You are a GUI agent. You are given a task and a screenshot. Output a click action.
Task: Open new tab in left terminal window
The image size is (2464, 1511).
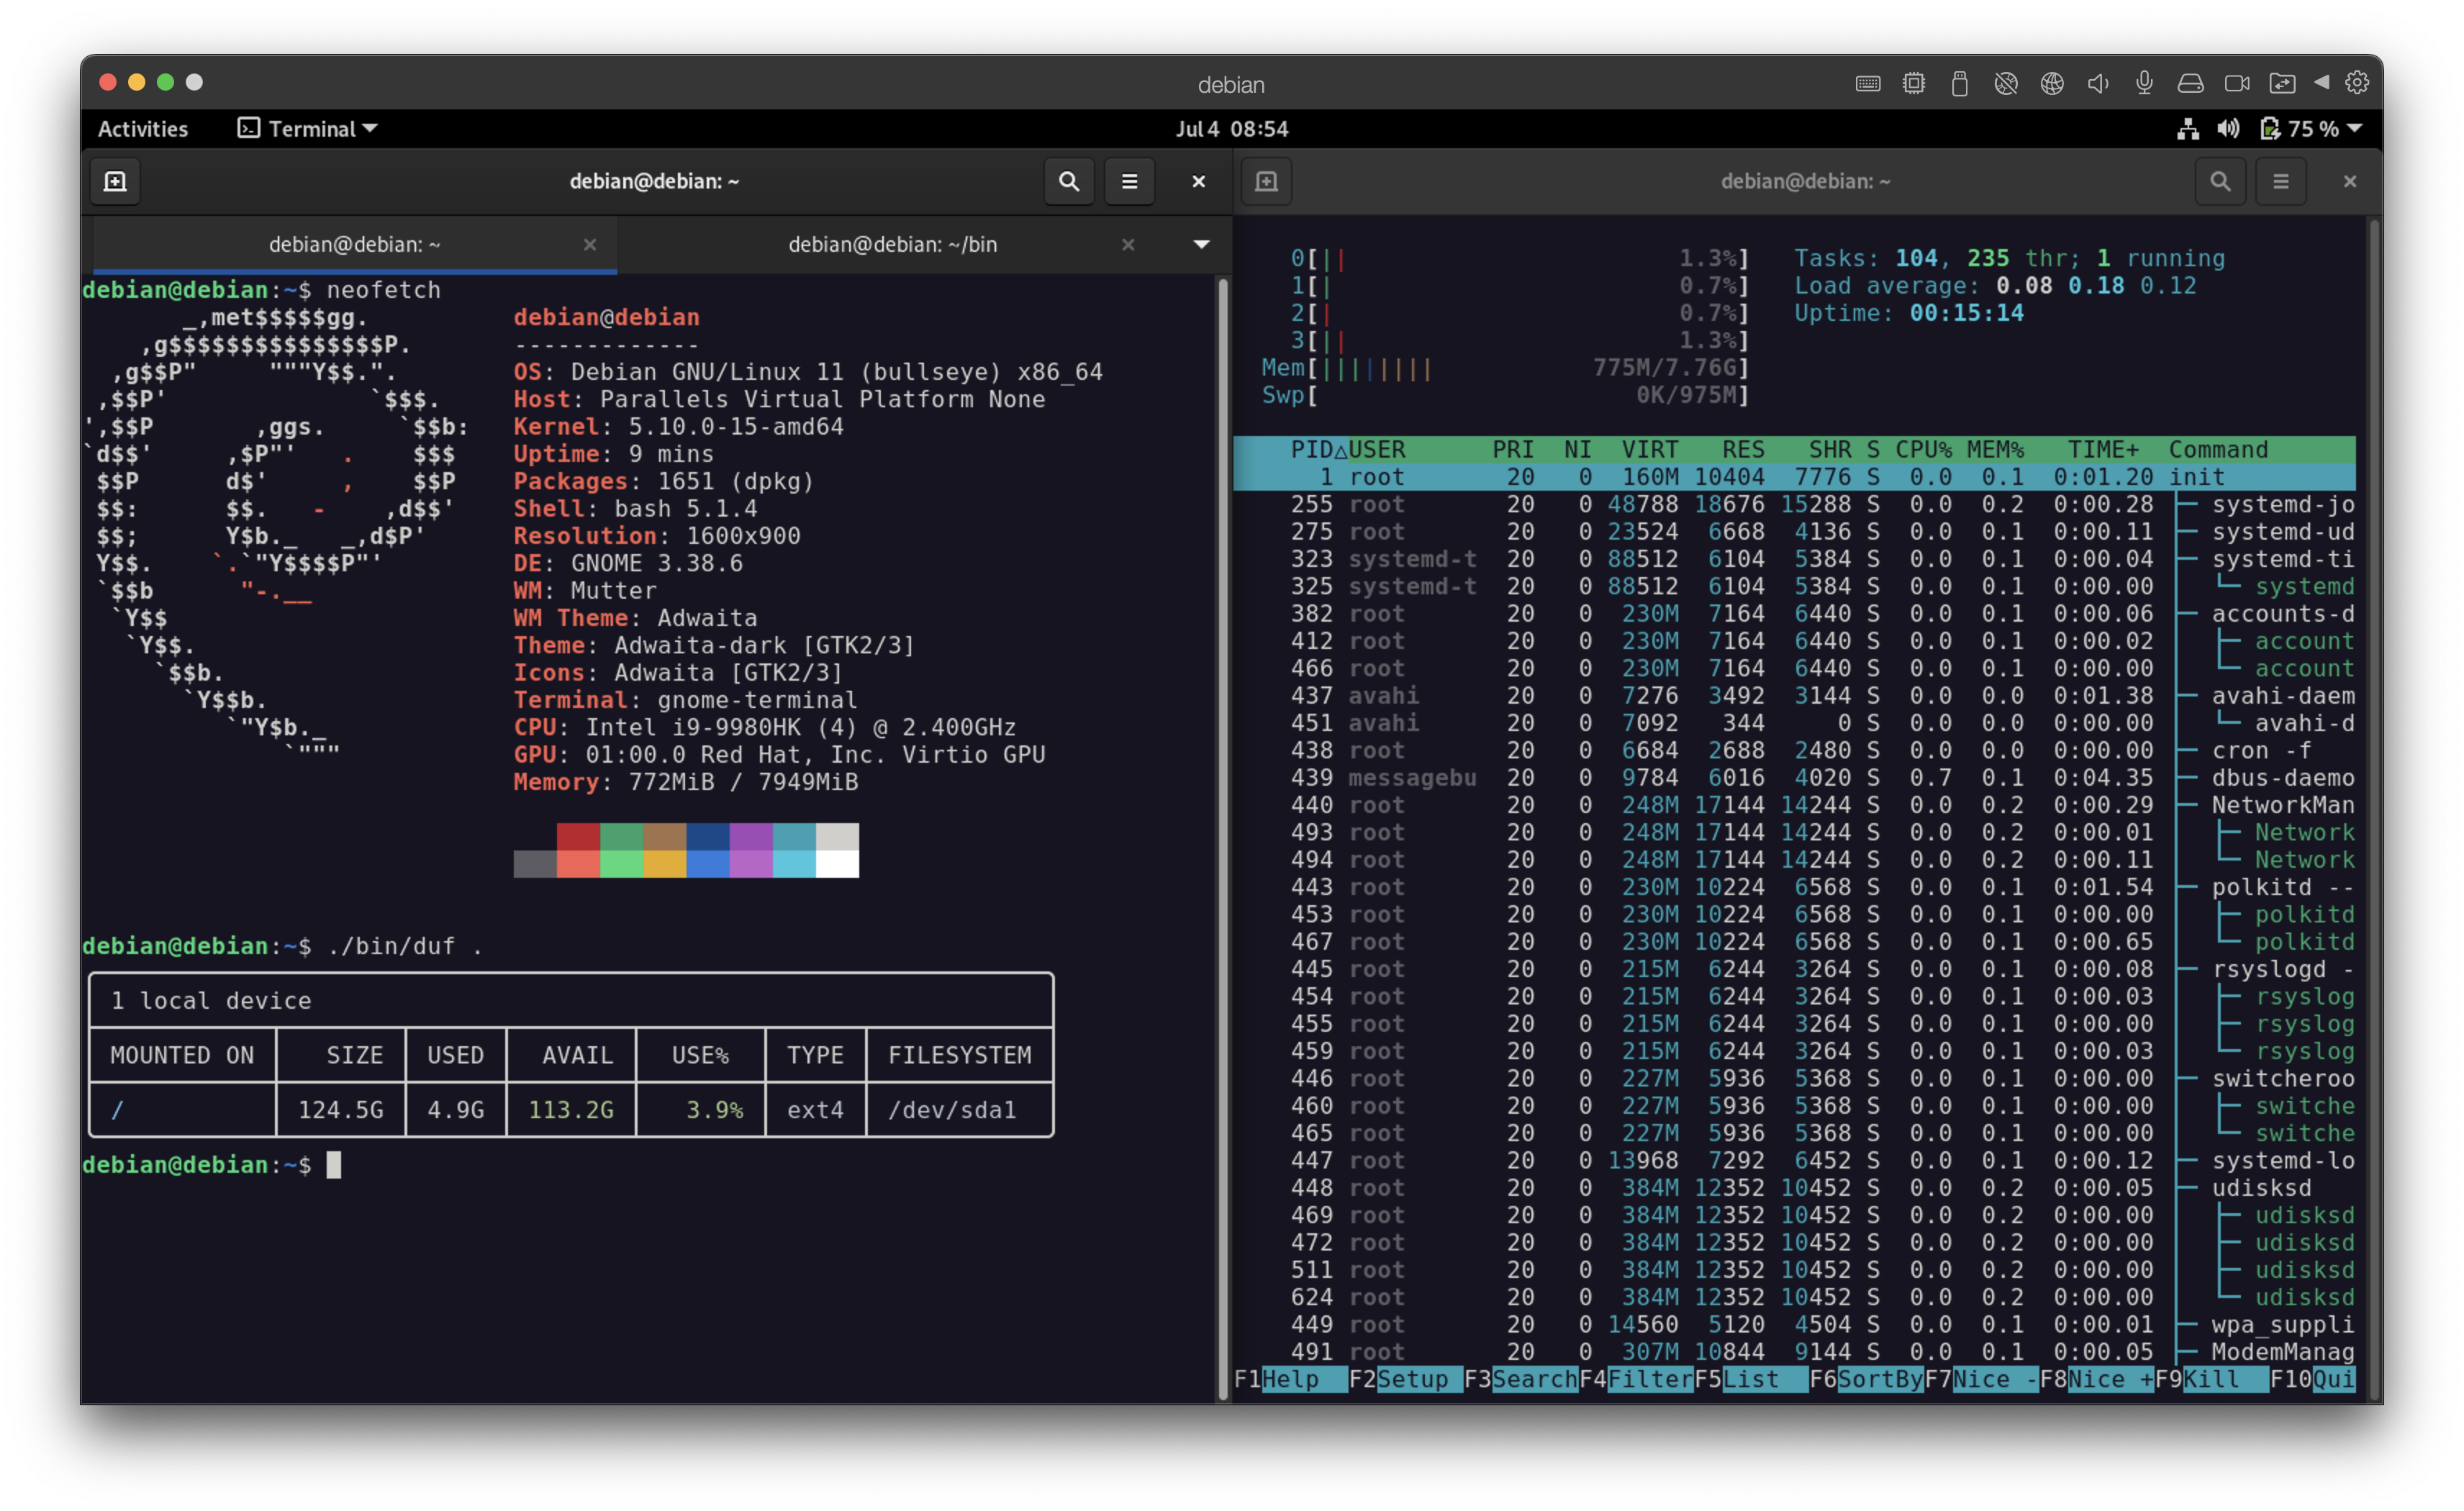pos(115,181)
